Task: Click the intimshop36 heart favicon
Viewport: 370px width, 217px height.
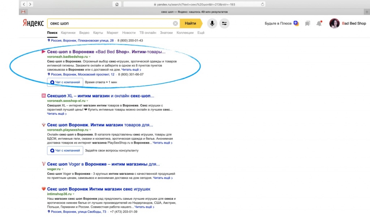Action: click(43, 189)
